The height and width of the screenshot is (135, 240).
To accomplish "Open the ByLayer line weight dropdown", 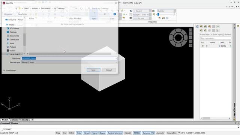I will coord(150,18).
